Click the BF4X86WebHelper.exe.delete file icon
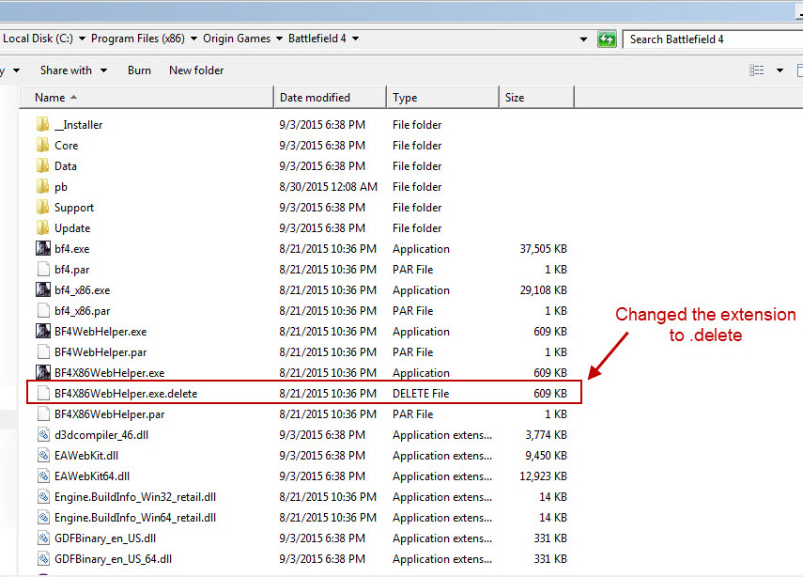This screenshot has width=803, height=577. pos(43,393)
